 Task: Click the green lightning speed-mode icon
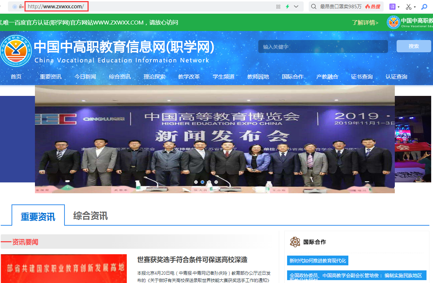[x=287, y=6]
